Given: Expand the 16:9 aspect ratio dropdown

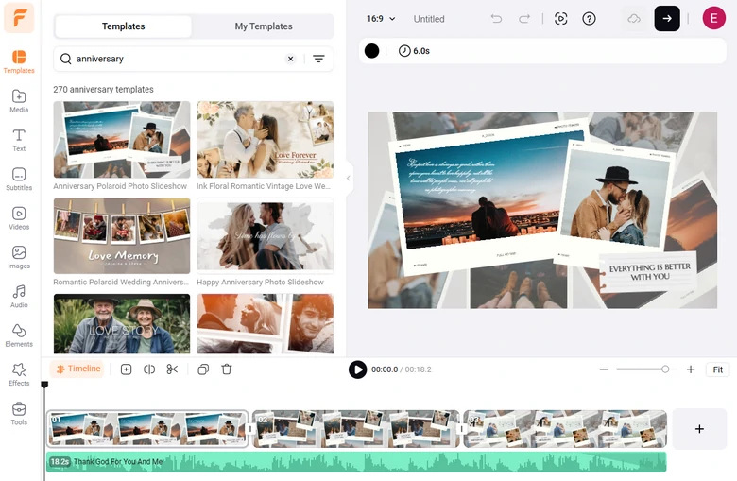Looking at the screenshot, I should (381, 19).
